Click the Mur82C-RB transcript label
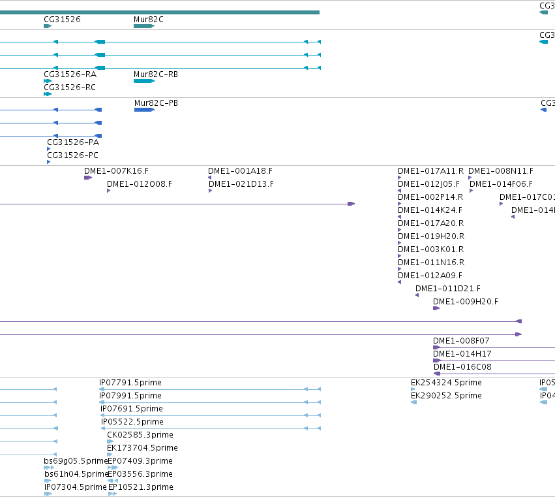This screenshot has width=555, height=497. tap(156, 74)
